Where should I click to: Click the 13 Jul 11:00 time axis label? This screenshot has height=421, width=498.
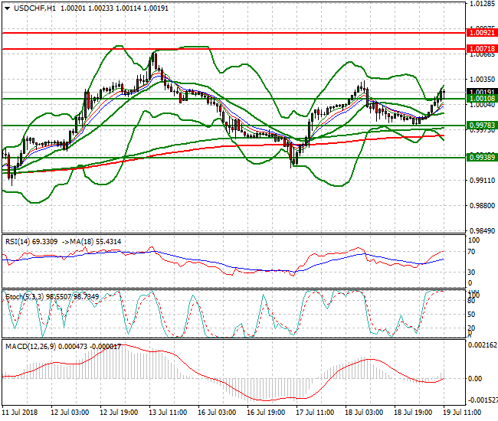[x=168, y=413]
